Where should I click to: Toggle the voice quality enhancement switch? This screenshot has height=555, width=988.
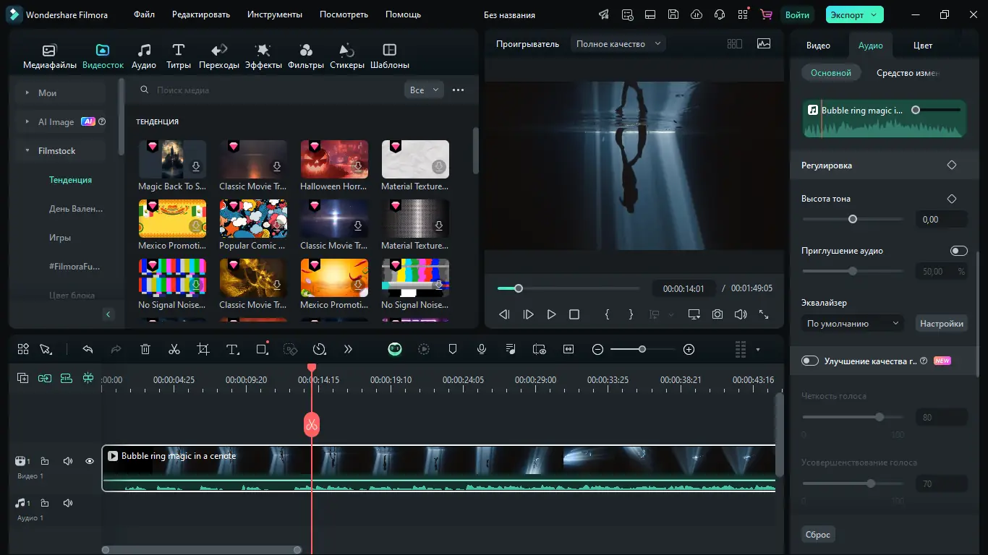pyautogui.click(x=810, y=361)
